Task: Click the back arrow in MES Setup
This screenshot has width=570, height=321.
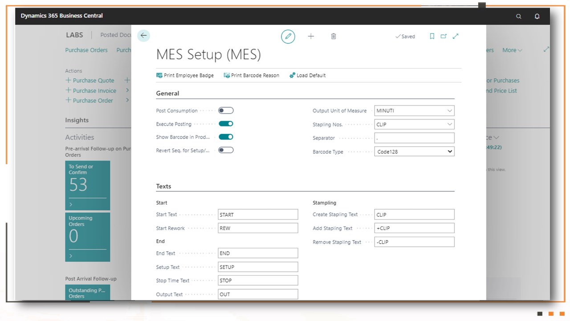Action: [143, 36]
